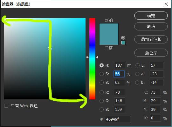
Task: Click the R field showing 70
Action: tap(119, 92)
